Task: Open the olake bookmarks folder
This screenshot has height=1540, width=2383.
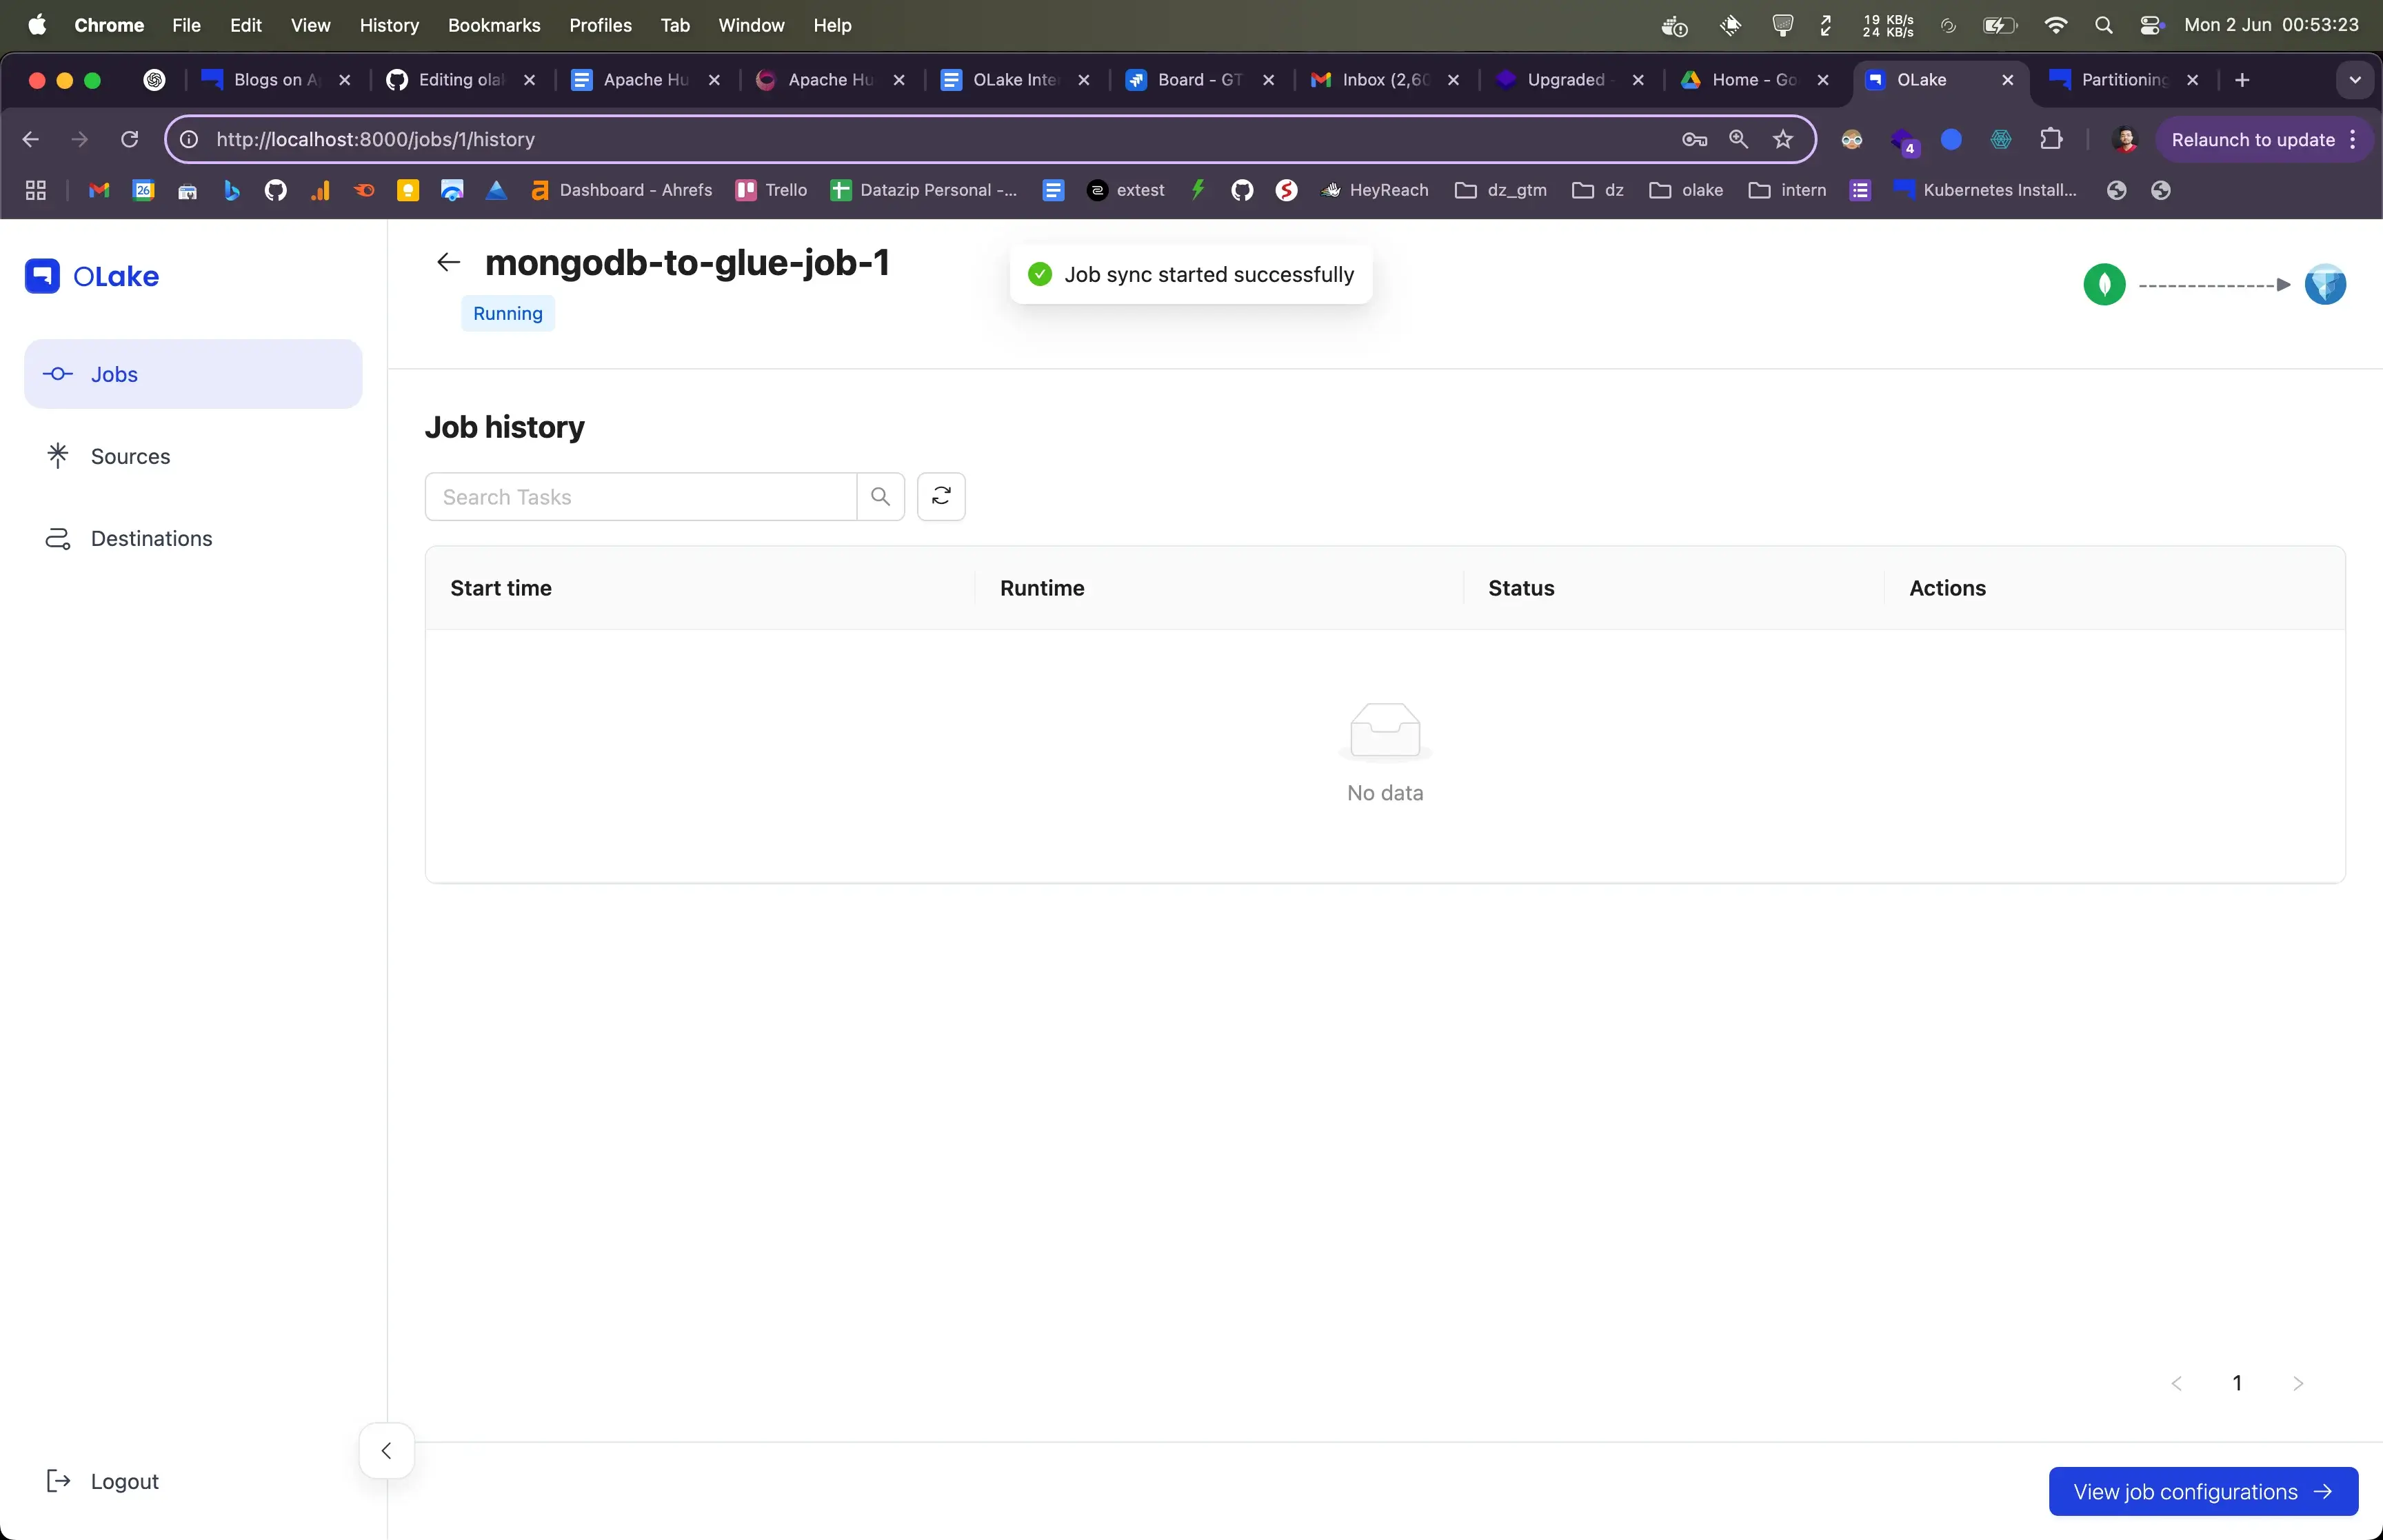Action: 1686,190
